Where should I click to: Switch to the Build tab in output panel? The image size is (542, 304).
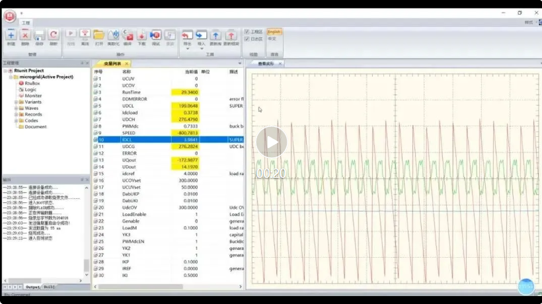pyautogui.click(x=49, y=287)
